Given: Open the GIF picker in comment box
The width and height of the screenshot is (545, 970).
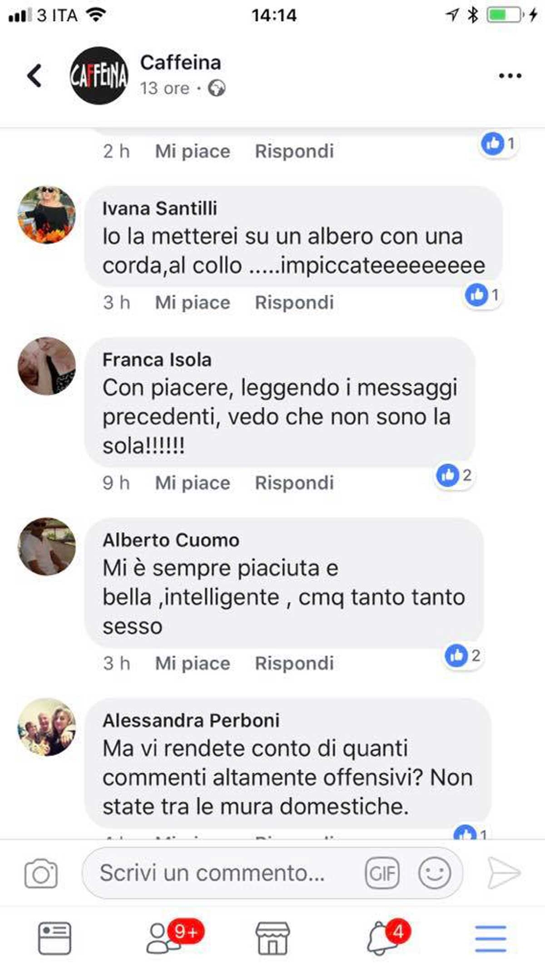Looking at the screenshot, I should [382, 873].
